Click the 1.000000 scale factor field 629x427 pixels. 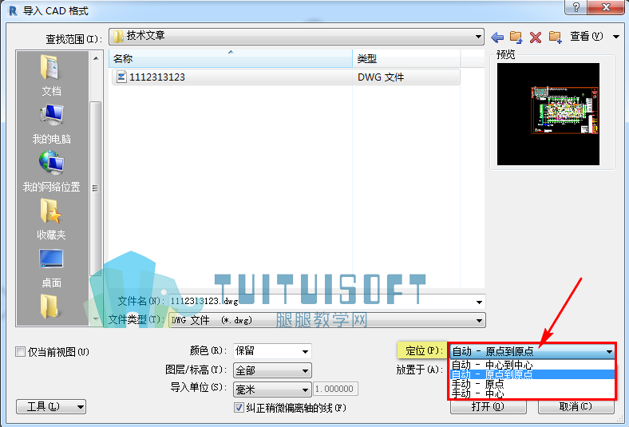(x=335, y=389)
